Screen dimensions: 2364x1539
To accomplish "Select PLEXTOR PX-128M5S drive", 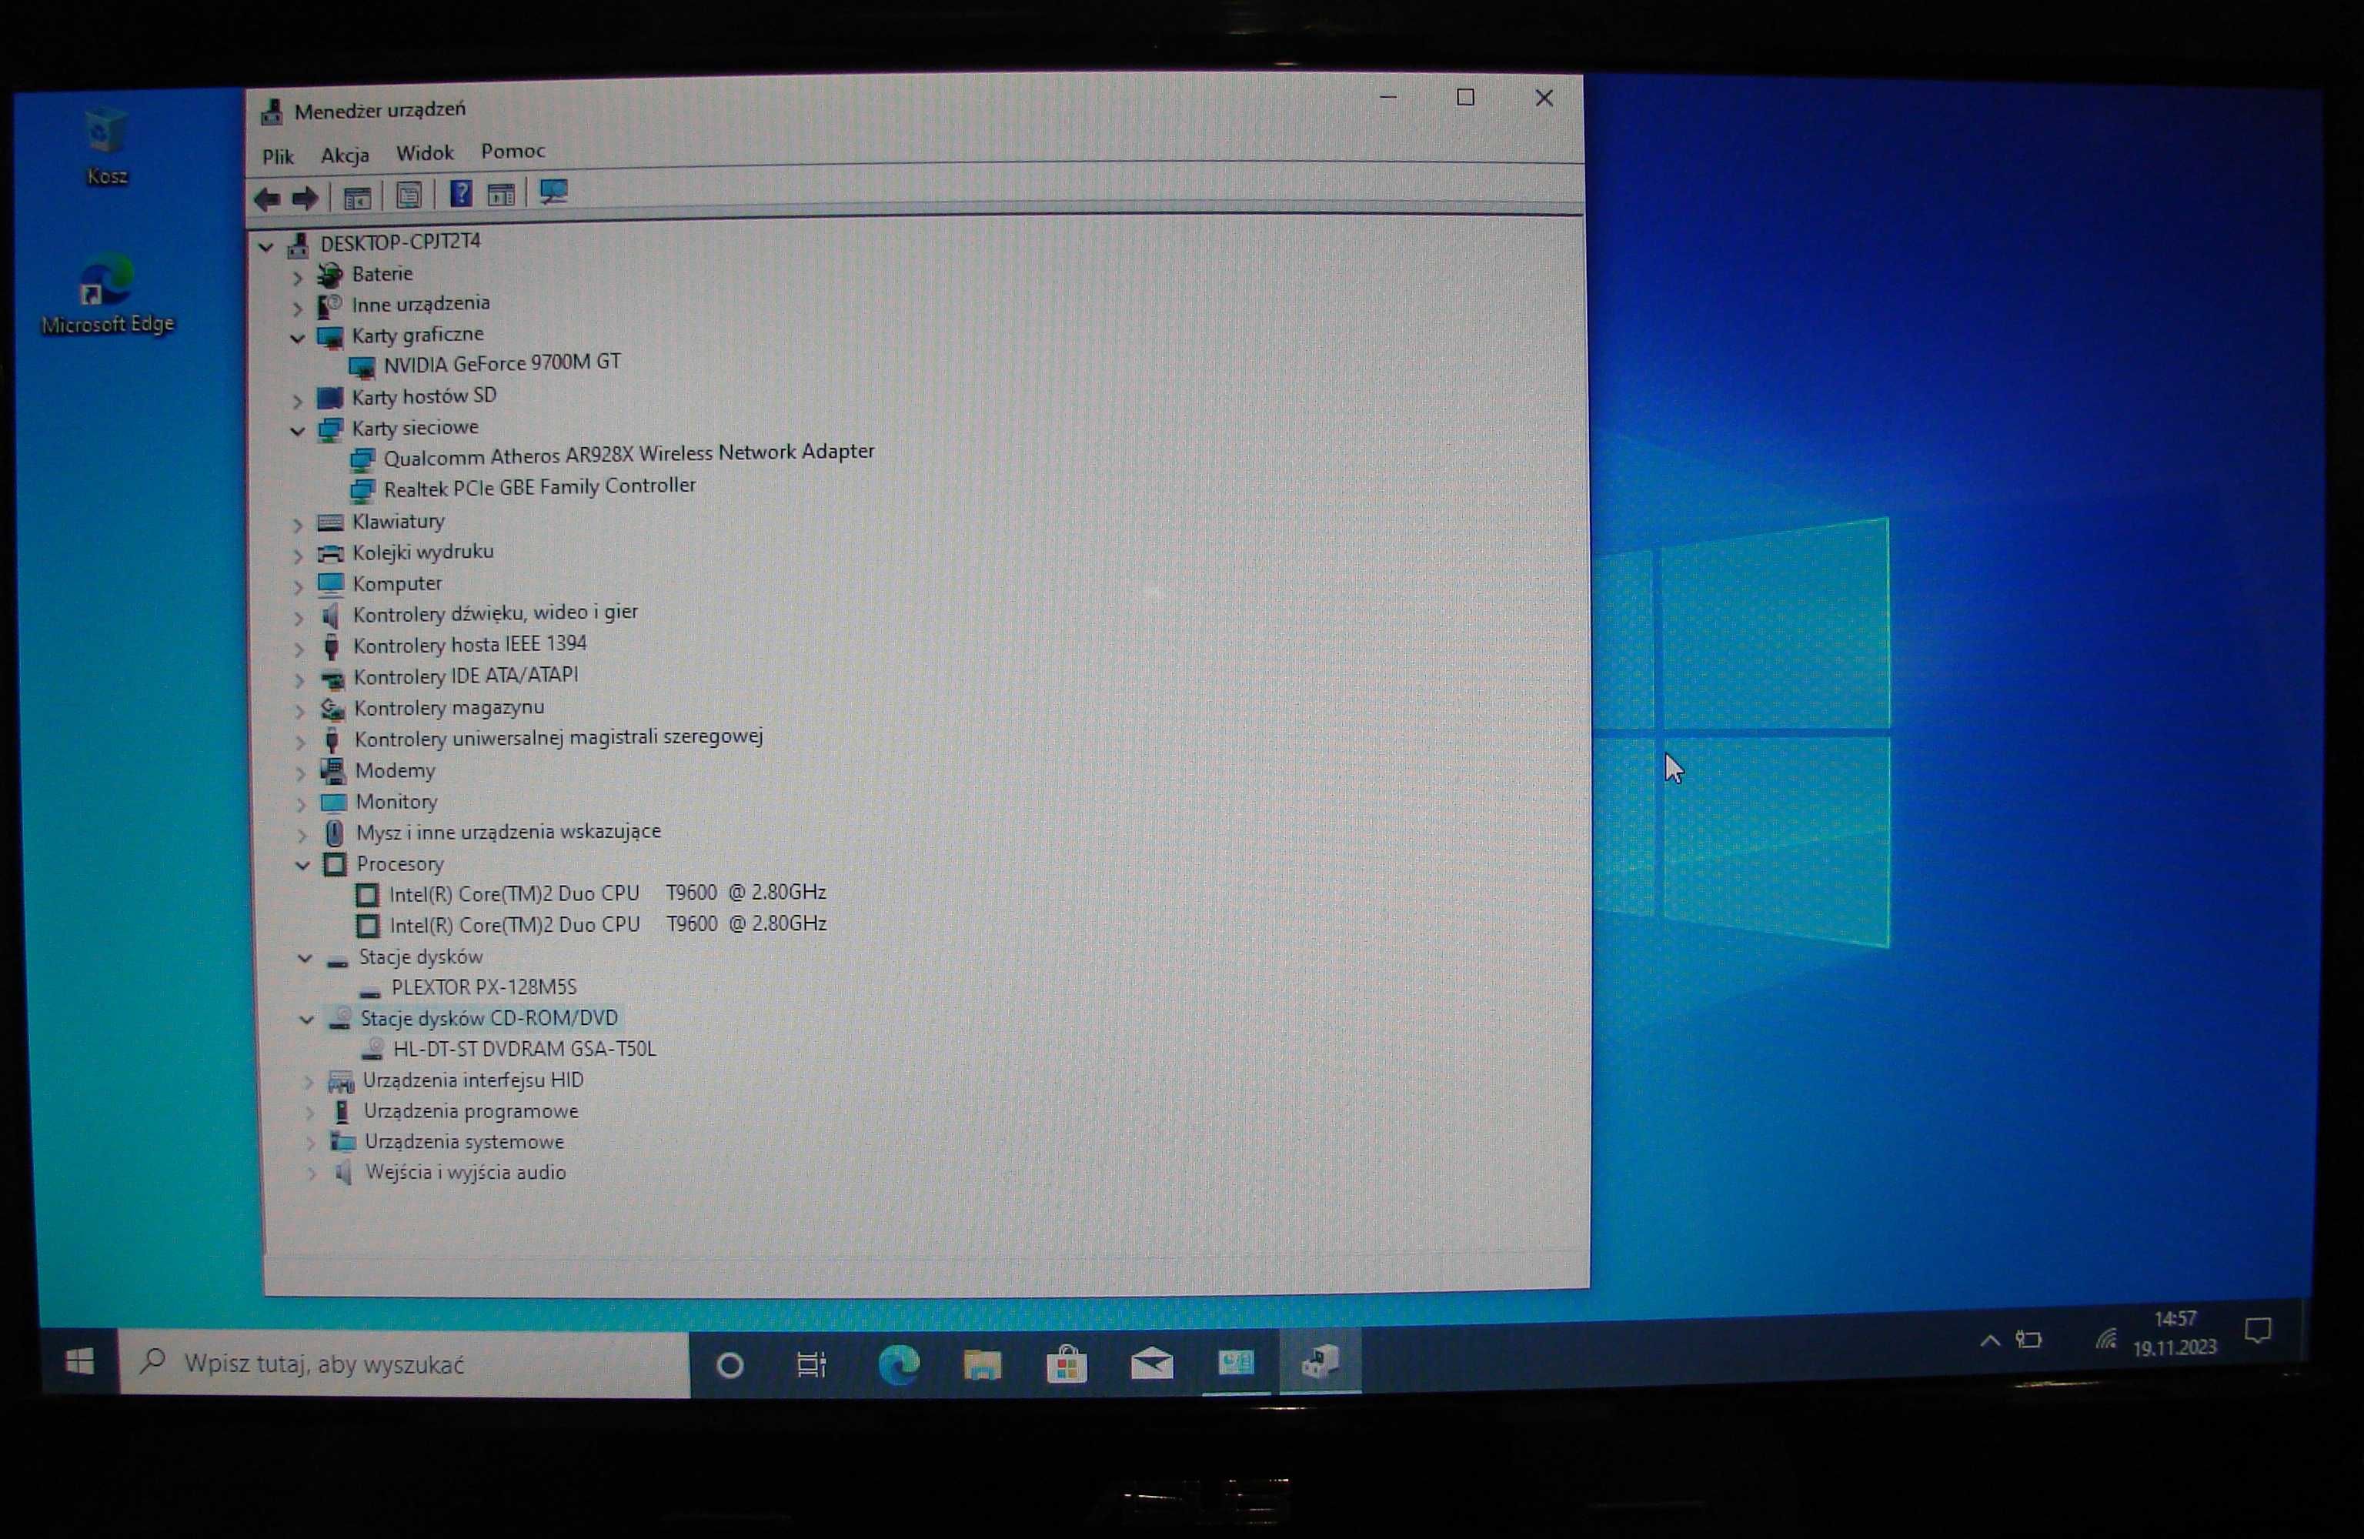I will (x=484, y=987).
